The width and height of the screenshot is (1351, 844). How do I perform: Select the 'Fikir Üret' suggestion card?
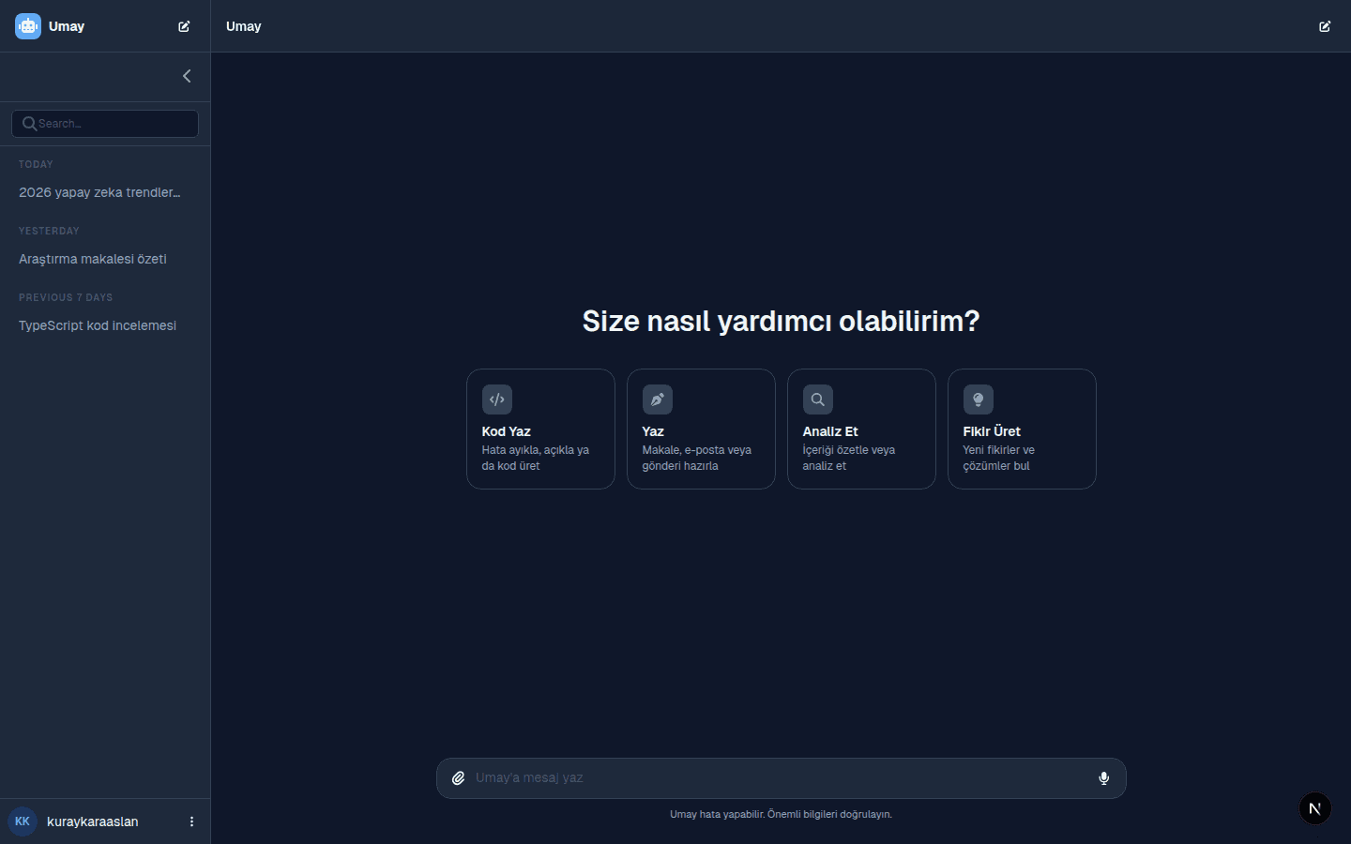1022,429
